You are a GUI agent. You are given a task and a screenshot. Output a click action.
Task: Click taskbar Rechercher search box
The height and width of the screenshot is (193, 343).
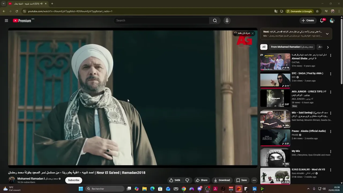point(105,189)
